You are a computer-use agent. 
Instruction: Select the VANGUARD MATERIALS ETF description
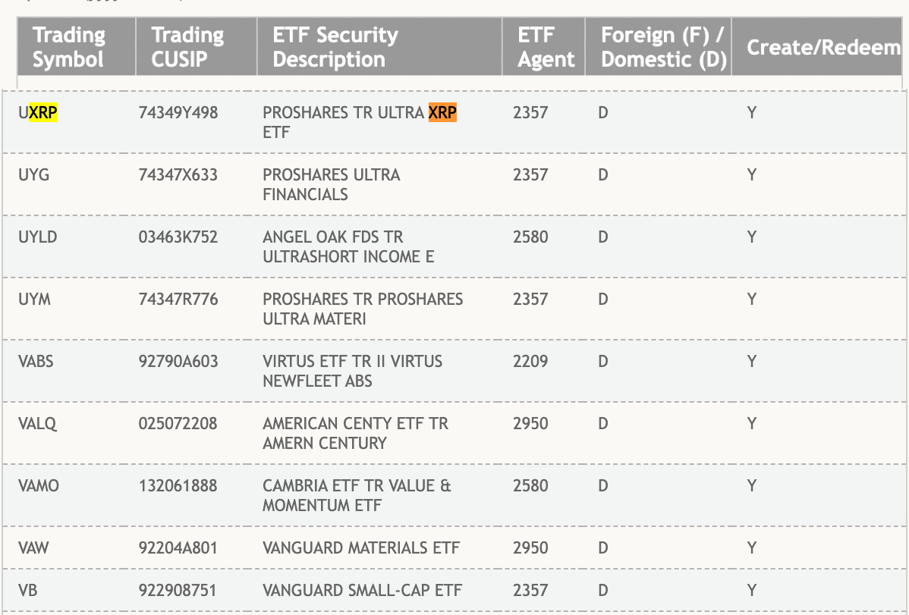[360, 548]
